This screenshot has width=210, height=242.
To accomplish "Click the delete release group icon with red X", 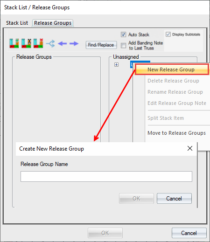I will point(38,43).
